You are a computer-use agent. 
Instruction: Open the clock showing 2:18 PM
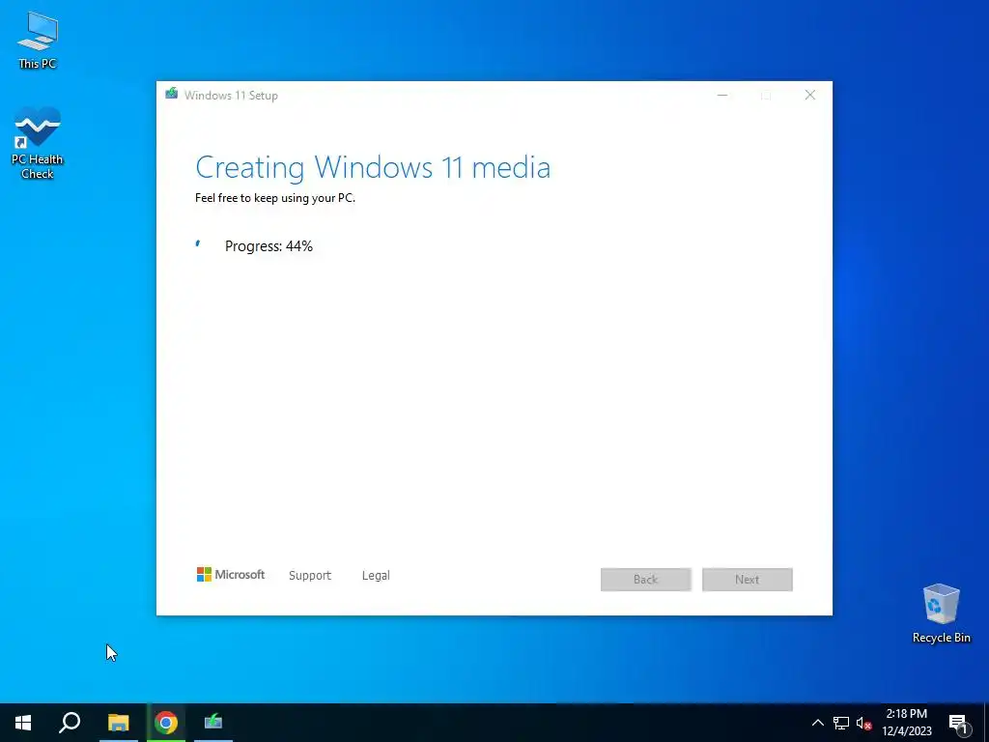click(x=906, y=723)
